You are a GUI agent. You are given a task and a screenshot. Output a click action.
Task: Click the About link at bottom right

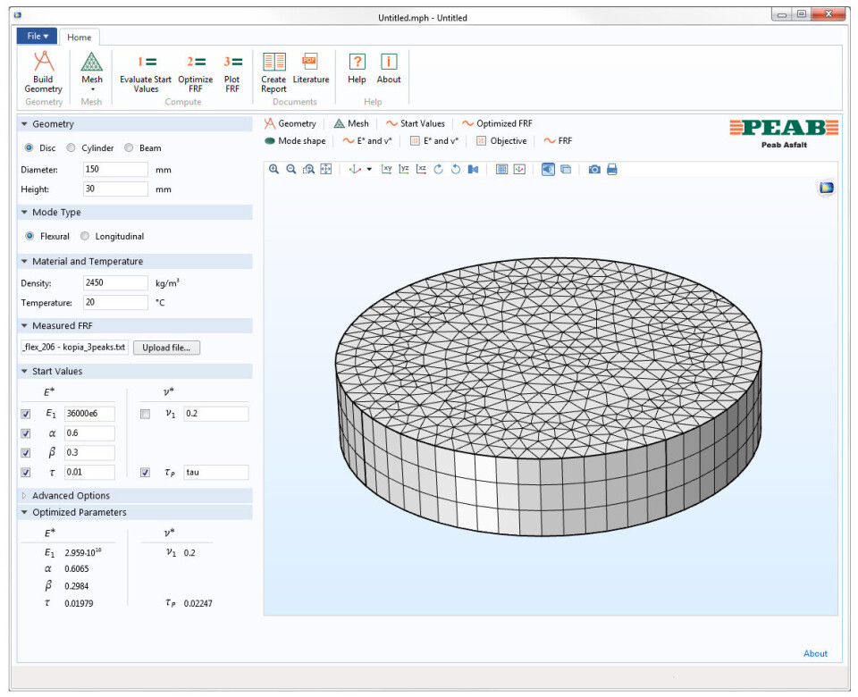coord(815,654)
